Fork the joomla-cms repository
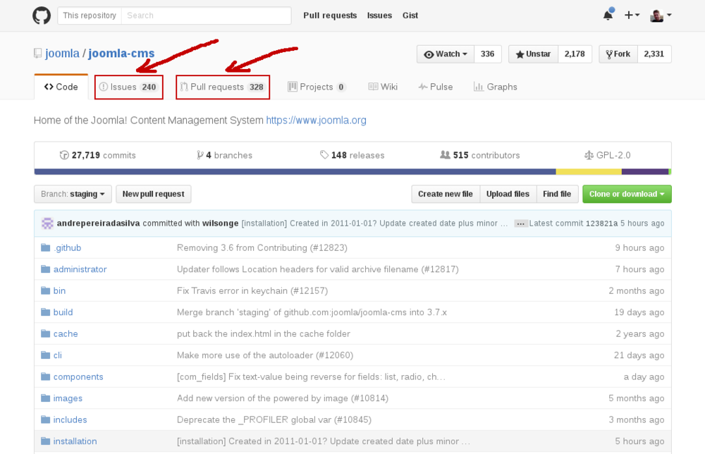Screen dimensions: 705x454 pyautogui.click(x=618, y=54)
